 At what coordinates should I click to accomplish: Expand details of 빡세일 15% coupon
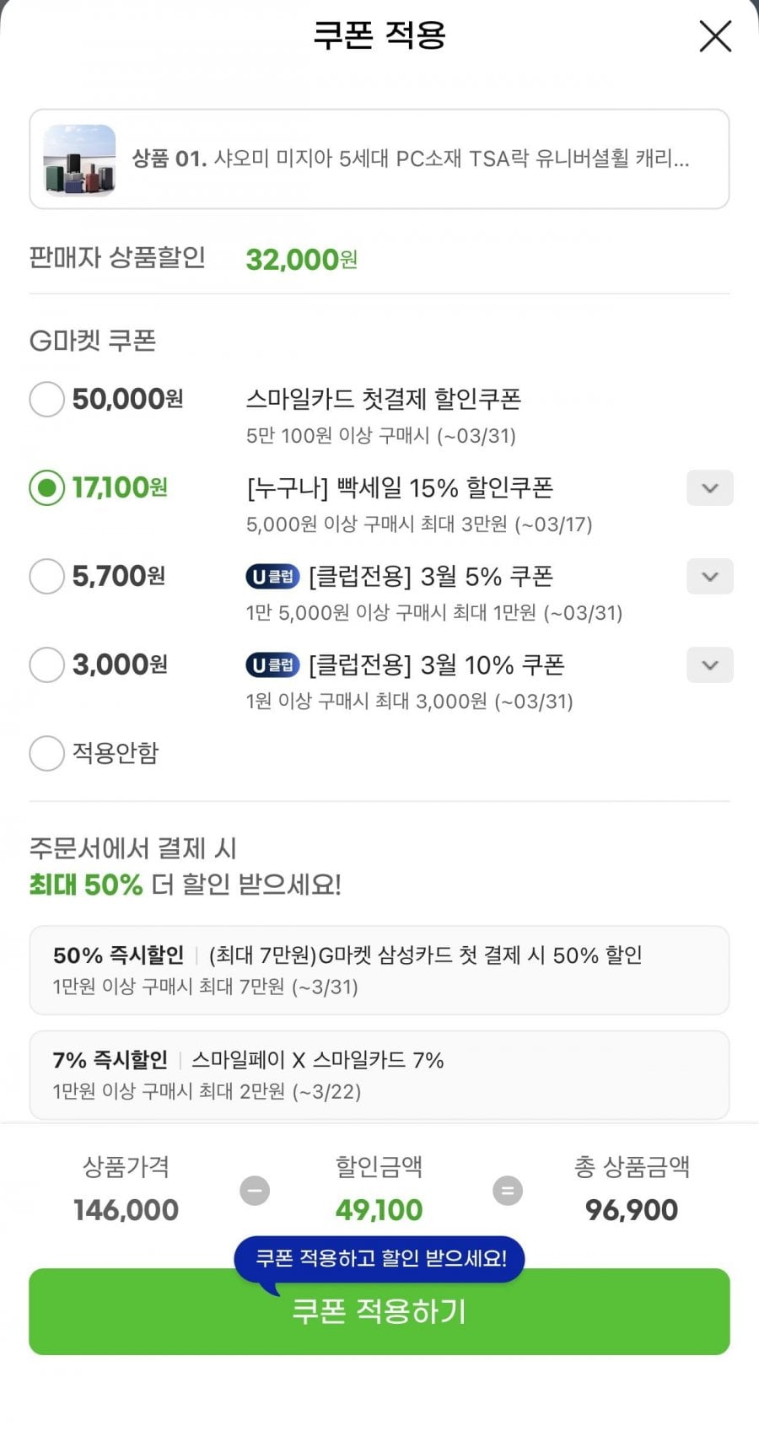point(709,488)
